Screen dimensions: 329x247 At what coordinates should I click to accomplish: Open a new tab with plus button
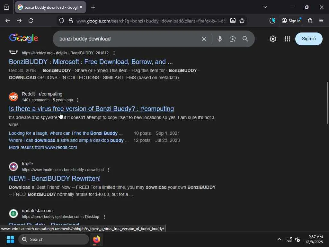point(93,7)
